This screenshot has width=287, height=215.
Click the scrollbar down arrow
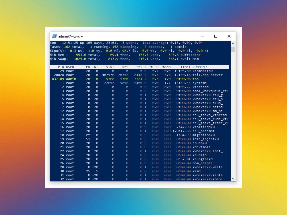pos(233,178)
